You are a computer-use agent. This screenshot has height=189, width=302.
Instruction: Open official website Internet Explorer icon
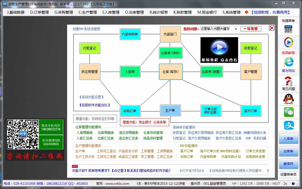(x=288, y=62)
